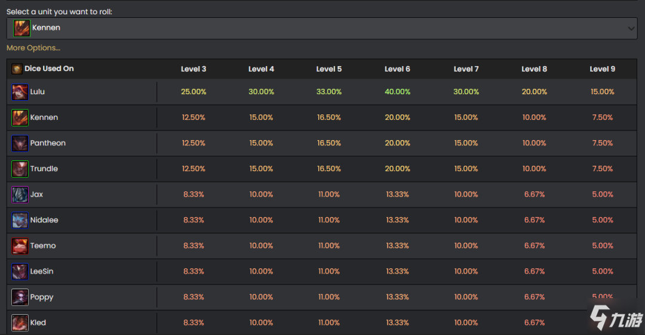
Task: Click Lulu's Level 6 value 40.00%
Action: click(x=397, y=92)
